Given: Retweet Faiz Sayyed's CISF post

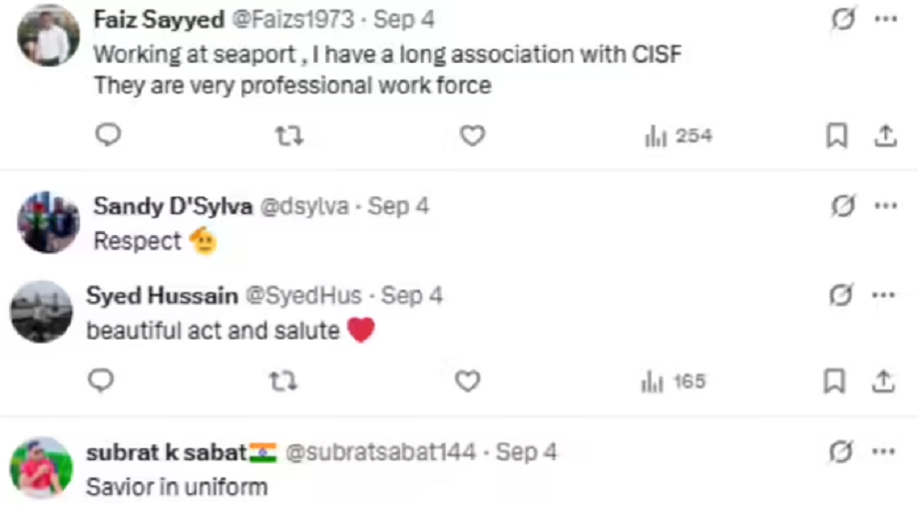Looking at the screenshot, I should click(289, 135).
